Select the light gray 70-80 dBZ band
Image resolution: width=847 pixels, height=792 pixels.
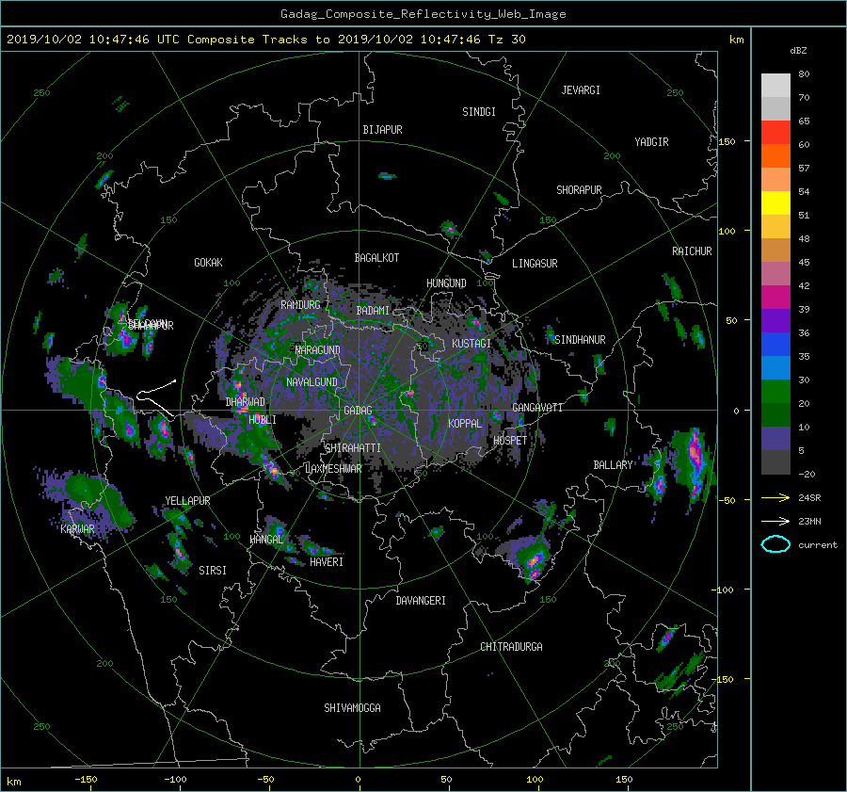pos(775,85)
